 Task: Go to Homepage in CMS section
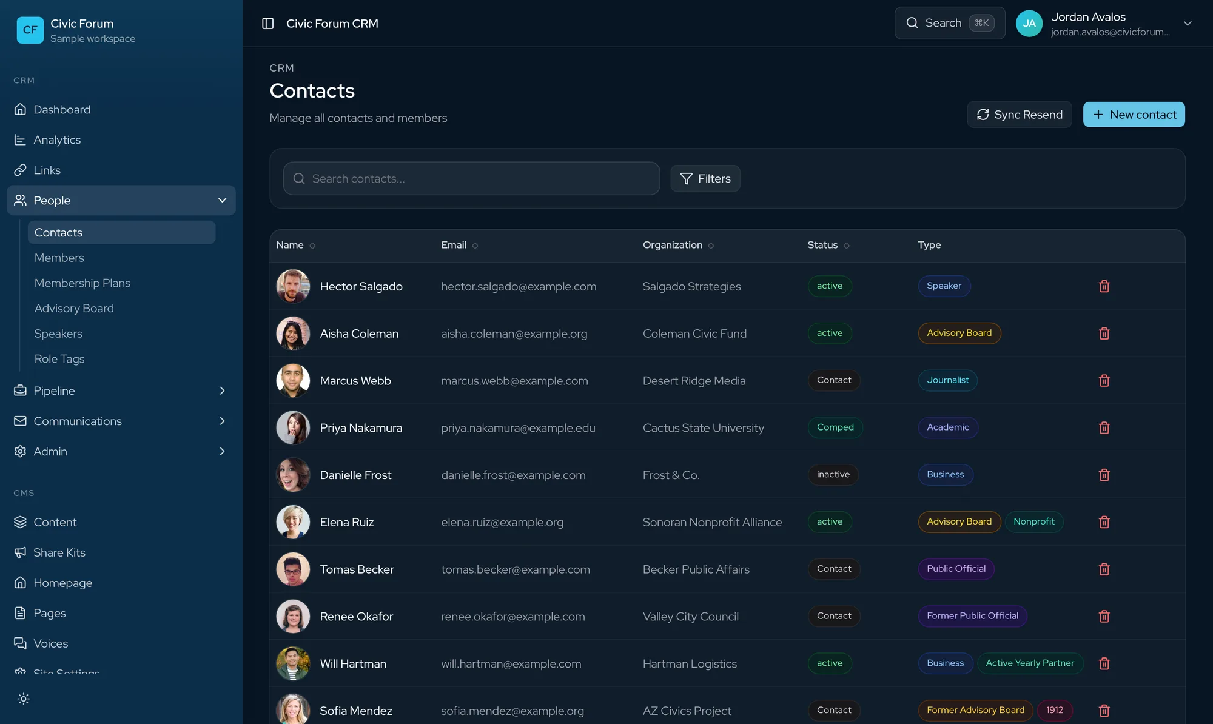point(121,583)
